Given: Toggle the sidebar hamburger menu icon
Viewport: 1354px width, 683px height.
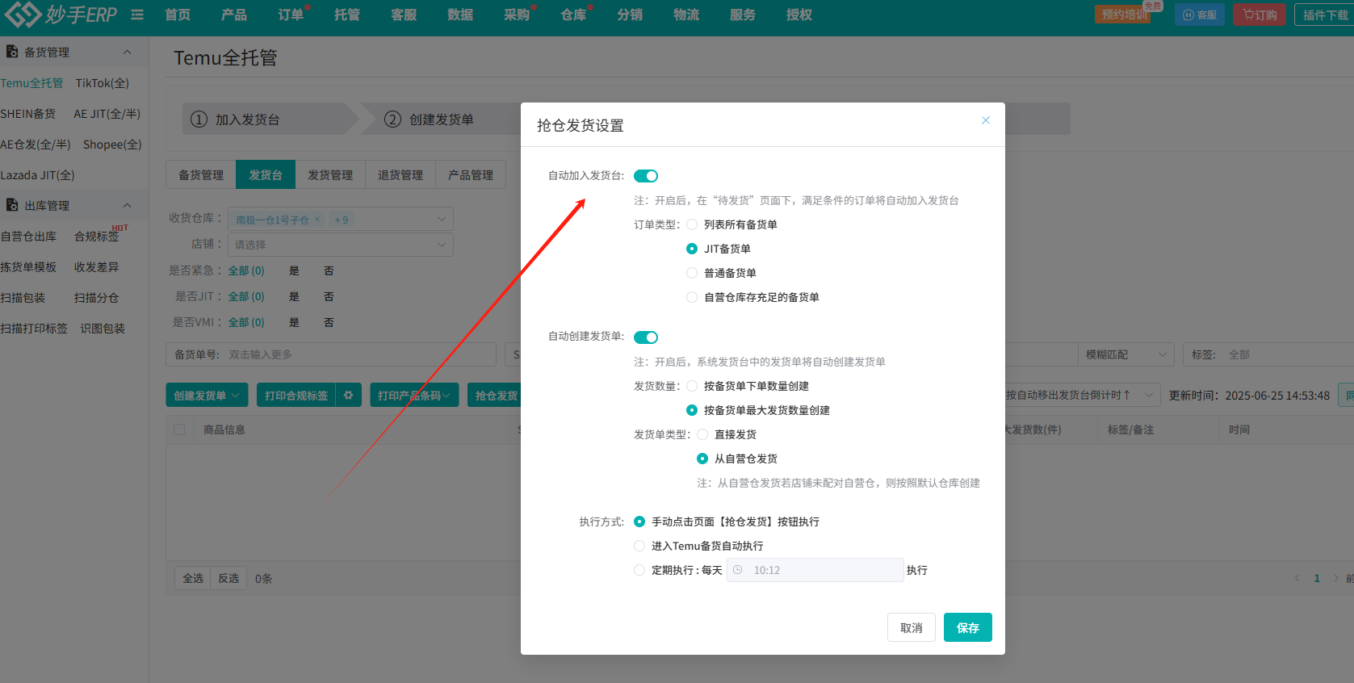Looking at the screenshot, I should [137, 15].
